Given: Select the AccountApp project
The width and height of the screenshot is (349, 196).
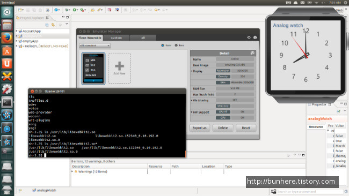Looking at the screenshot, I should coord(31,31).
